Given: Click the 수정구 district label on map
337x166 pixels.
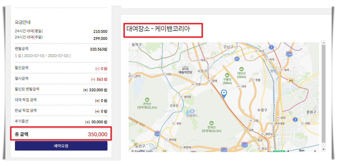Looking at the screenshot, I should coord(262,110).
